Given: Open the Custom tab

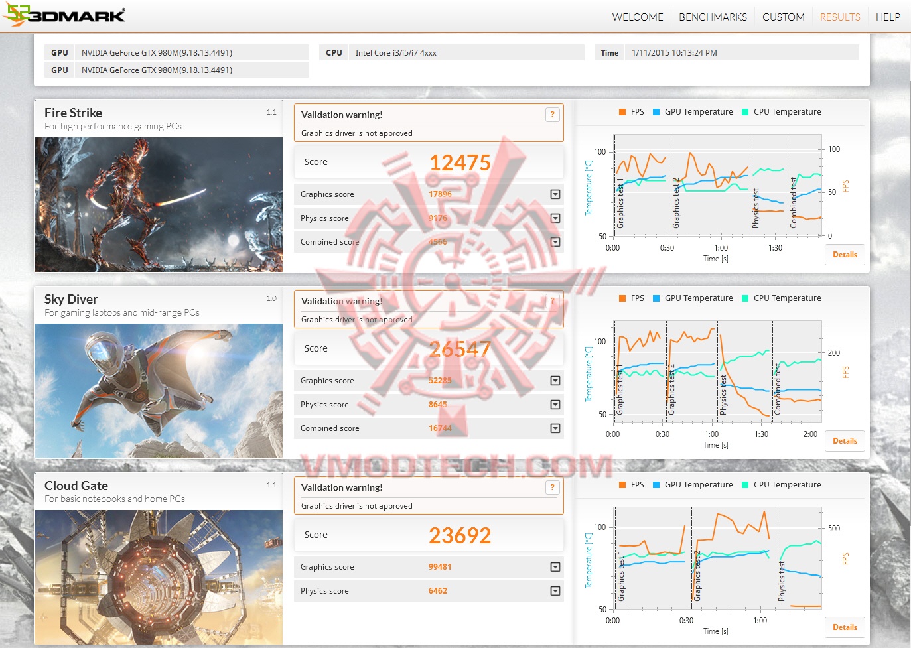Looking at the screenshot, I should point(784,17).
